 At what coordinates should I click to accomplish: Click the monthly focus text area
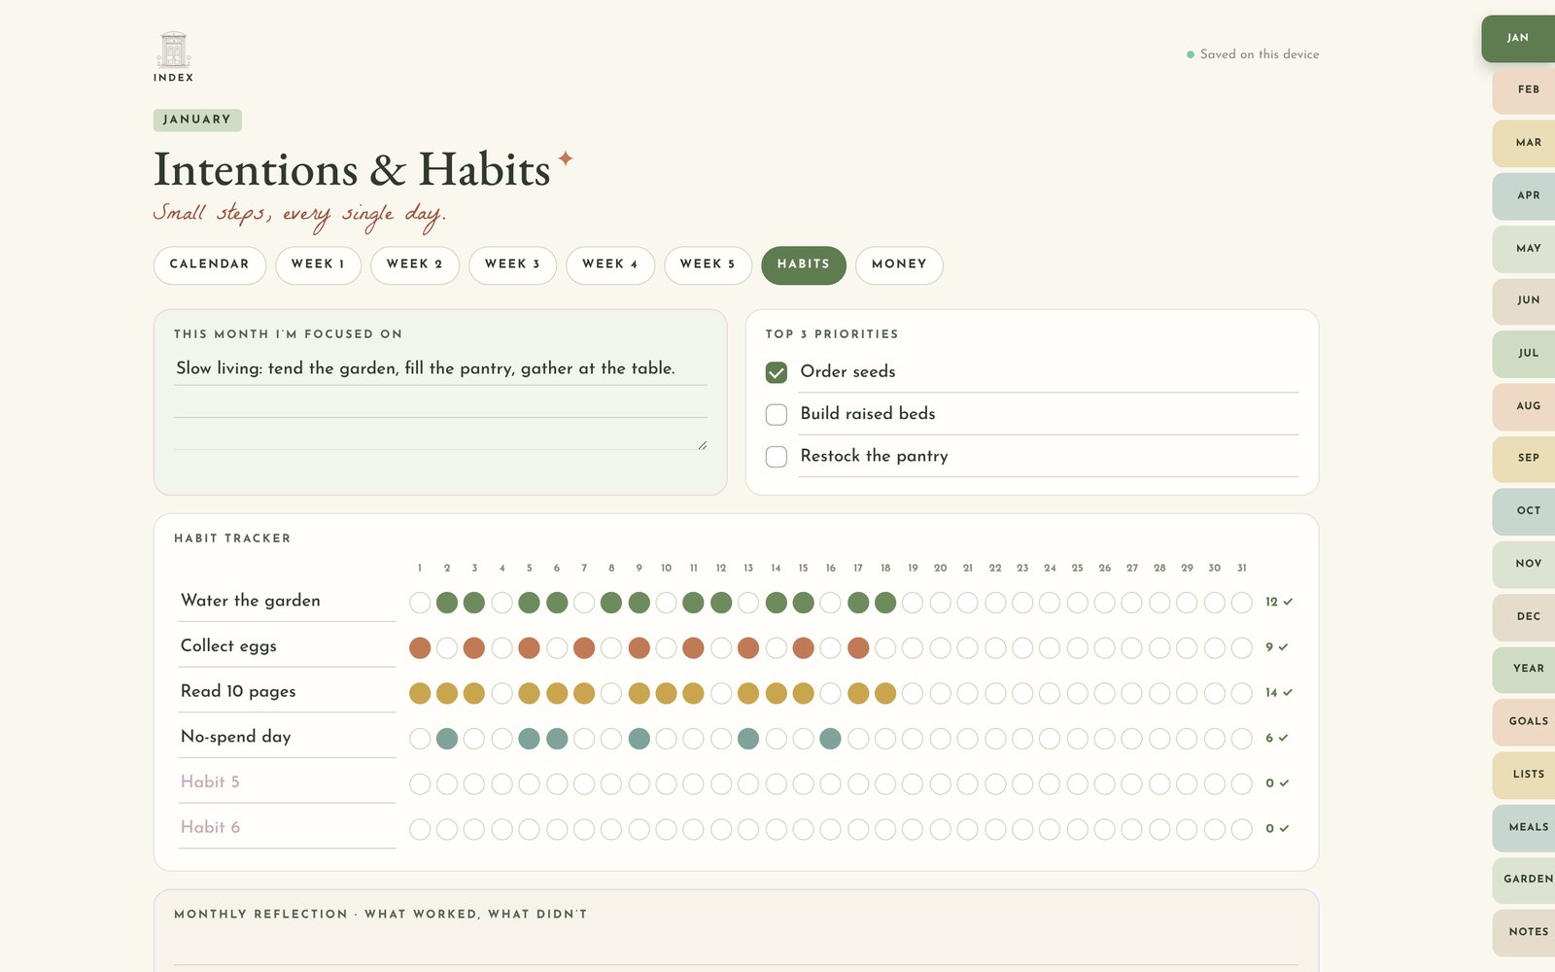coord(440,401)
